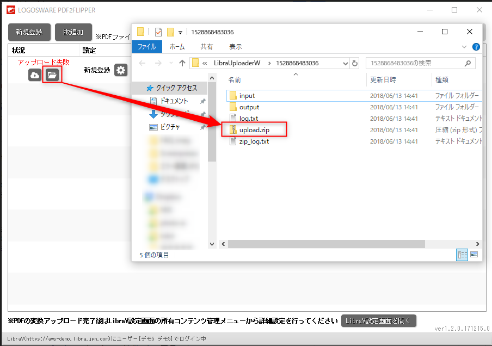Image resolution: width=492 pixels, height=346 pixels.
Task: Open the working folder icon under アップロード失敗
Action: [52, 75]
